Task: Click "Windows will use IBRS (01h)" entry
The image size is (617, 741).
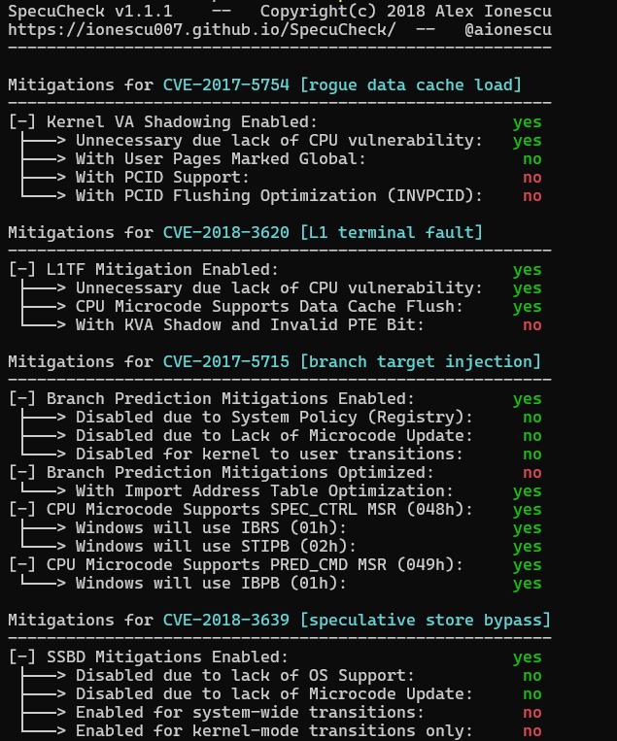Action: pos(210,528)
